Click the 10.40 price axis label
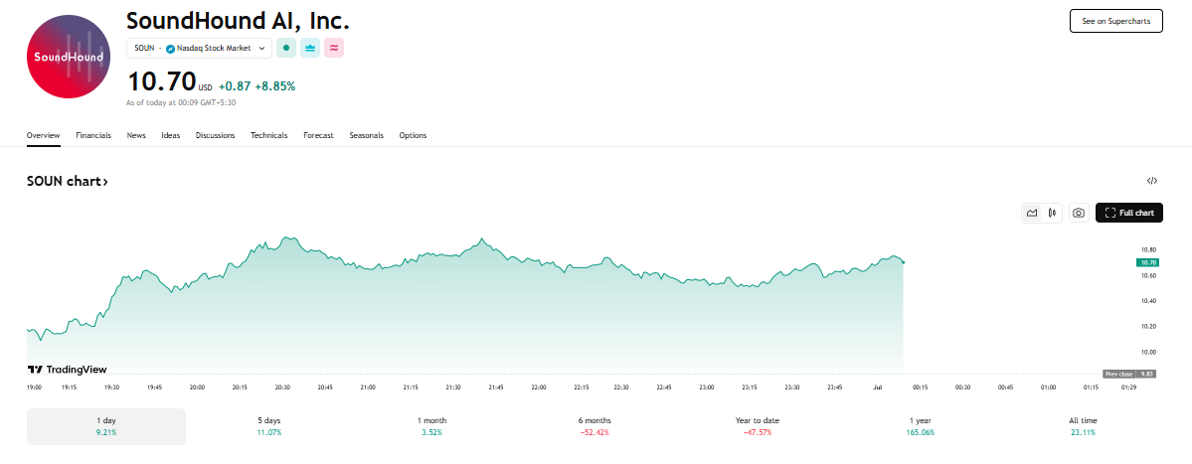This screenshot has width=1192, height=464. 1148,301
